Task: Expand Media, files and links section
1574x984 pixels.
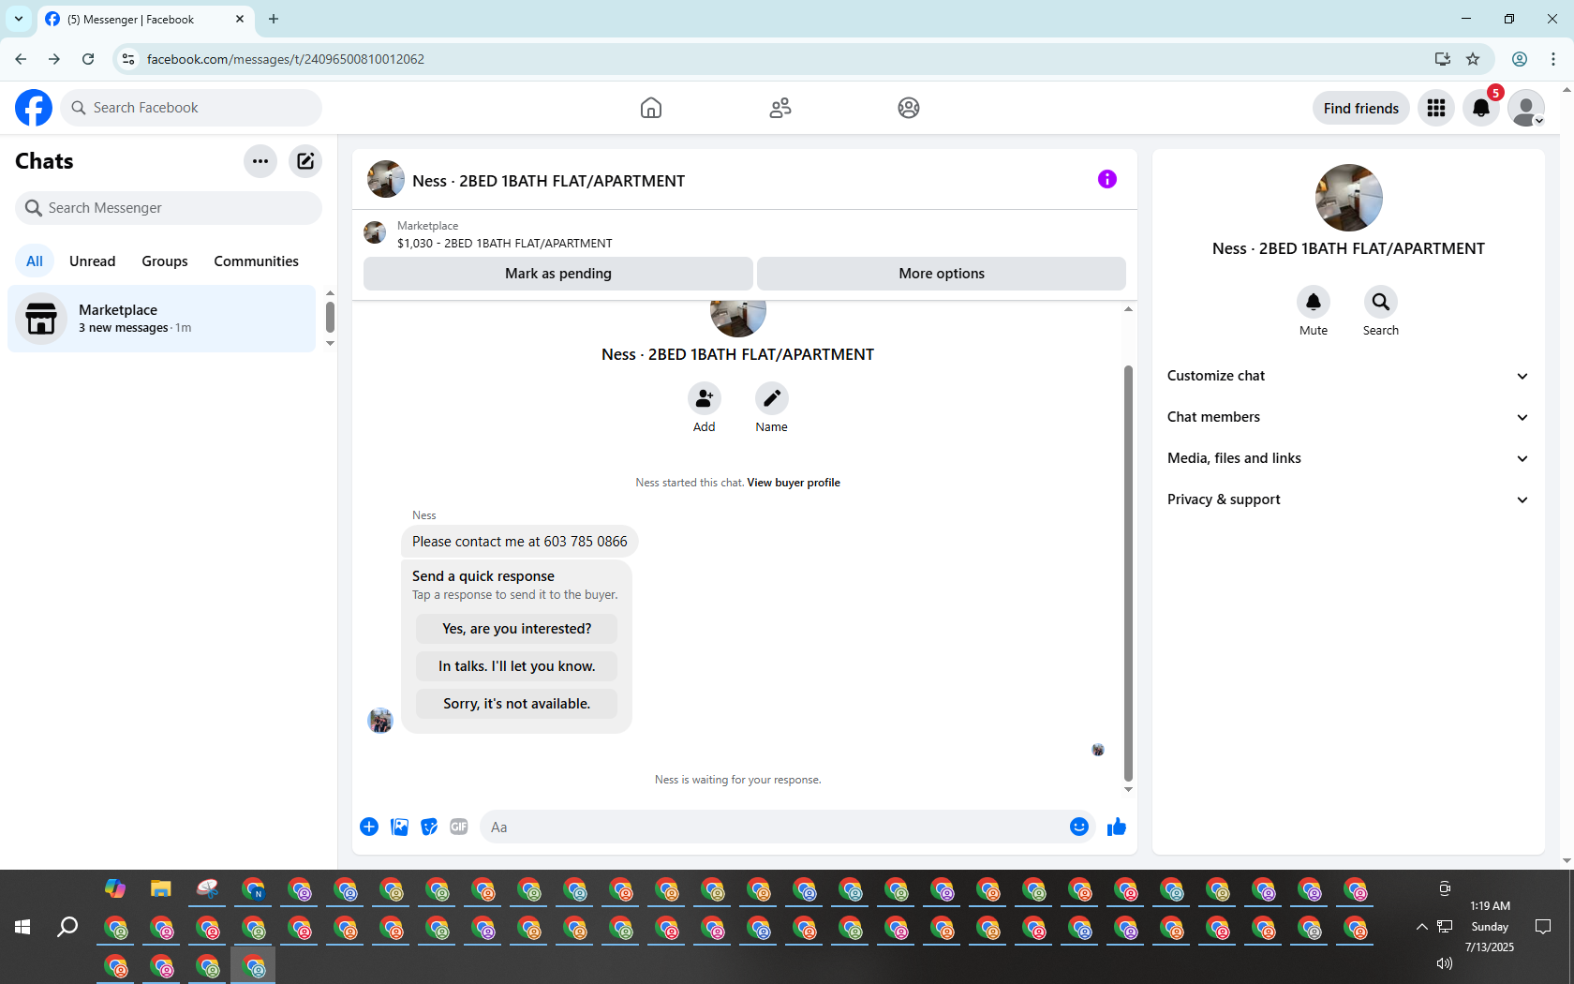Action: coord(1348,458)
